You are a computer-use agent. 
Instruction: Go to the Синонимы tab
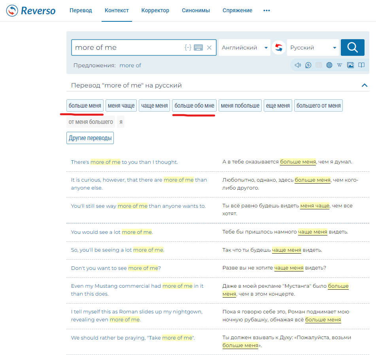click(196, 11)
